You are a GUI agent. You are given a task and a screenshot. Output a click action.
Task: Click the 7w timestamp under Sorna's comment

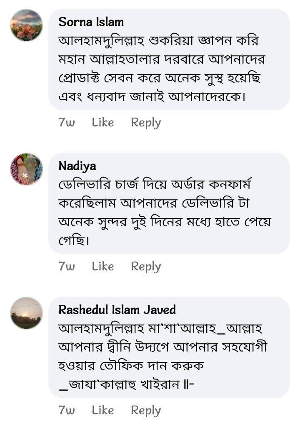pos(67,122)
